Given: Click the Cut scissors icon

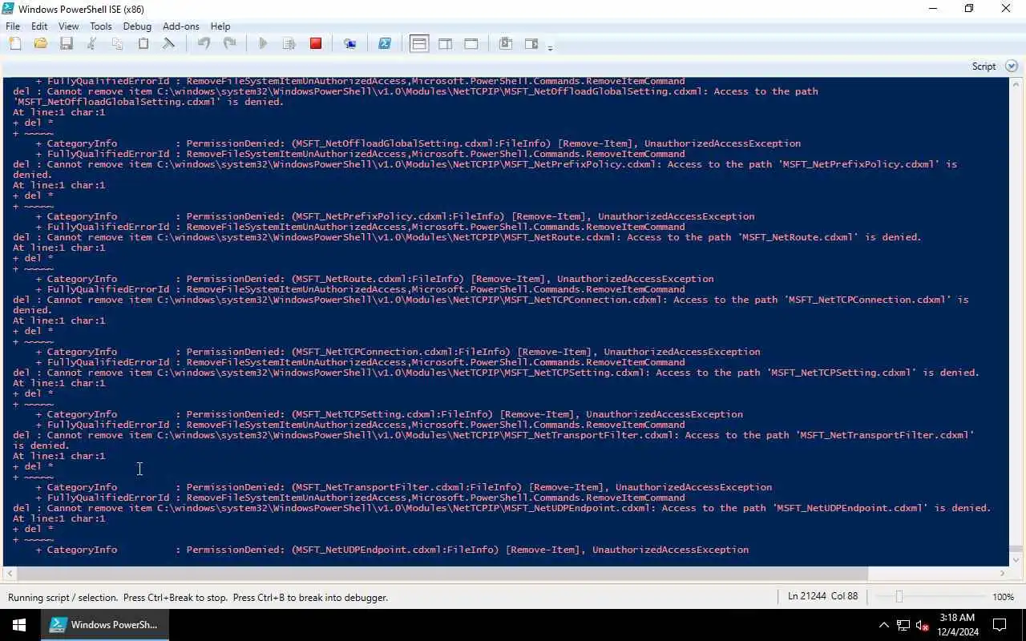Looking at the screenshot, I should pyautogui.click(x=91, y=44).
